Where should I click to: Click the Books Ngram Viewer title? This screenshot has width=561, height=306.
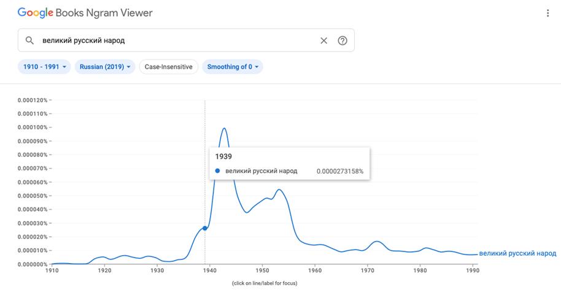pyautogui.click(x=104, y=13)
